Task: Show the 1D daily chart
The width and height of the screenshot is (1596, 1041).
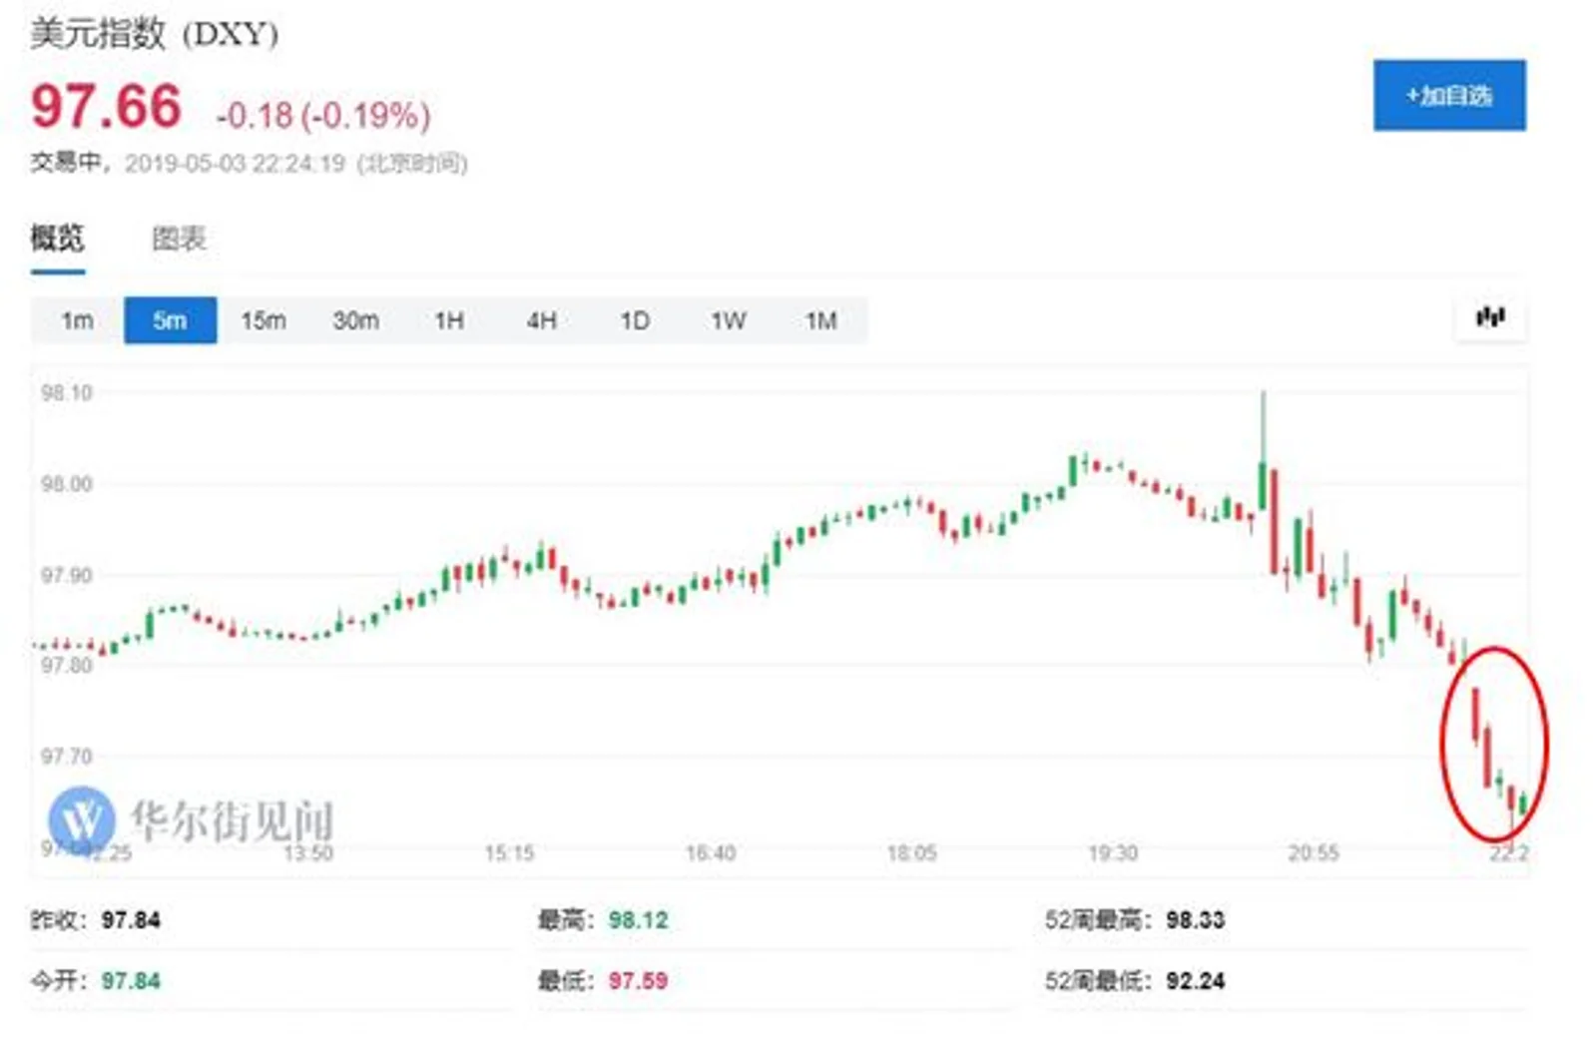Action: [x=635, y=320]
